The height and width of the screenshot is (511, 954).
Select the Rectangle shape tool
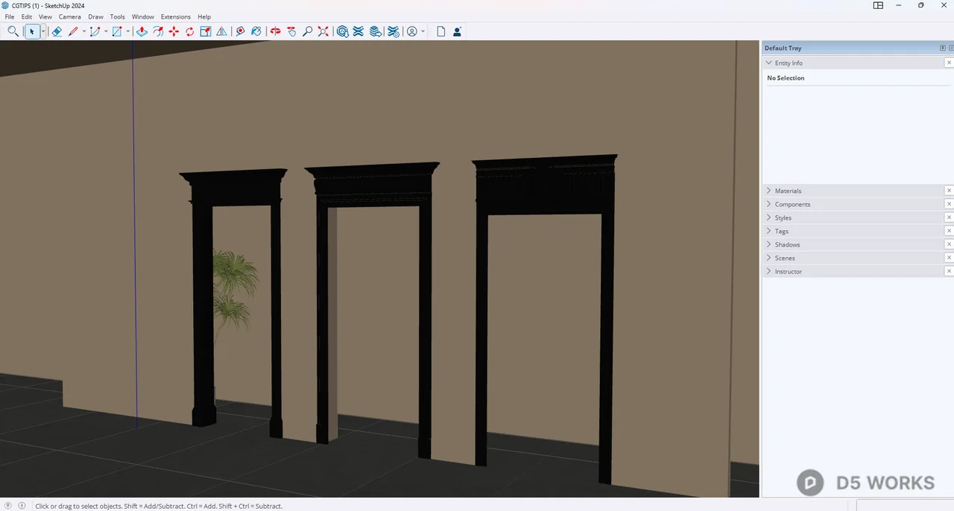117,31
